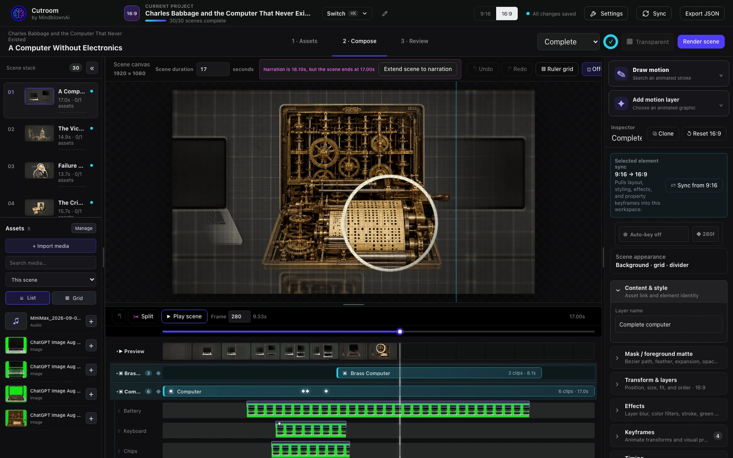The height and width of the screenshot is (458, 733).
Task: Click Export JSON button
Action: (702, 14)
